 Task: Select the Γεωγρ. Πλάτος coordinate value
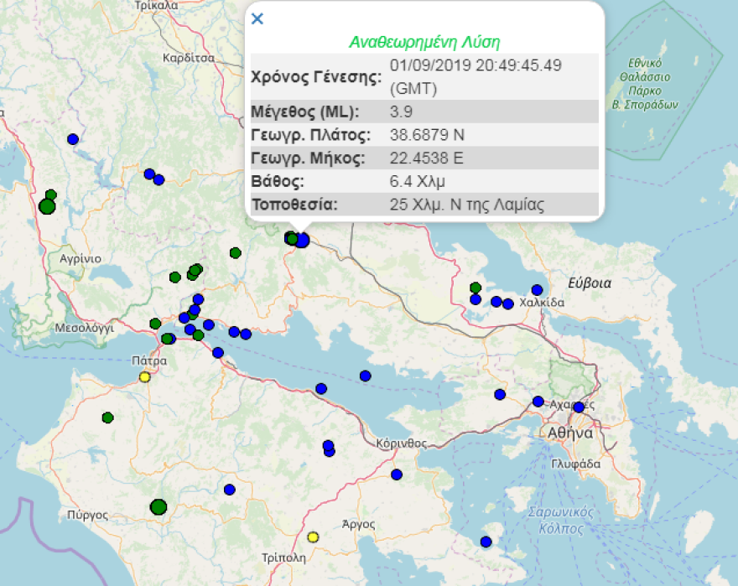[426, 134]
